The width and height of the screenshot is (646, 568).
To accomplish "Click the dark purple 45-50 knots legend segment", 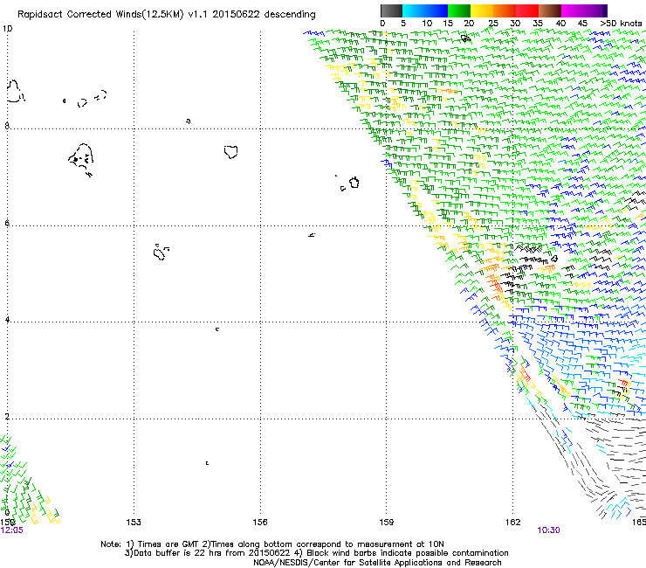I will (595, 10).
